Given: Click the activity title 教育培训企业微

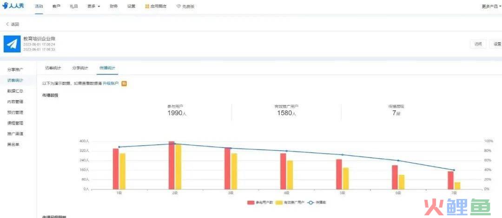Looking at the screenshot, I should 40,38.
